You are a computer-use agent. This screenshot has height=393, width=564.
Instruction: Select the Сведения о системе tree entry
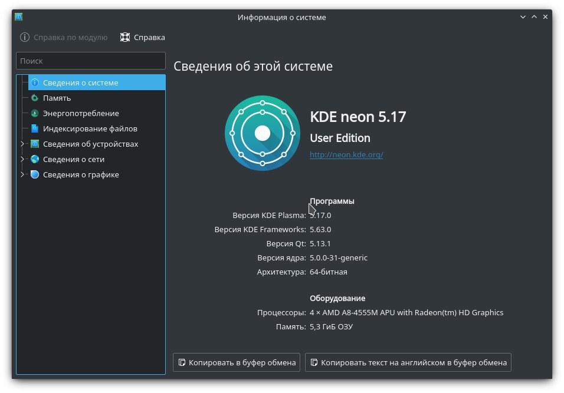(x=97, y=82)
